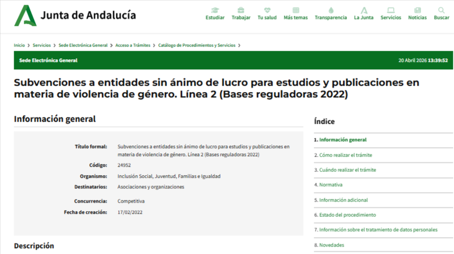The image size is (454, 254).
Task: Select the Noticias menu label
Action: pos(417,17)
